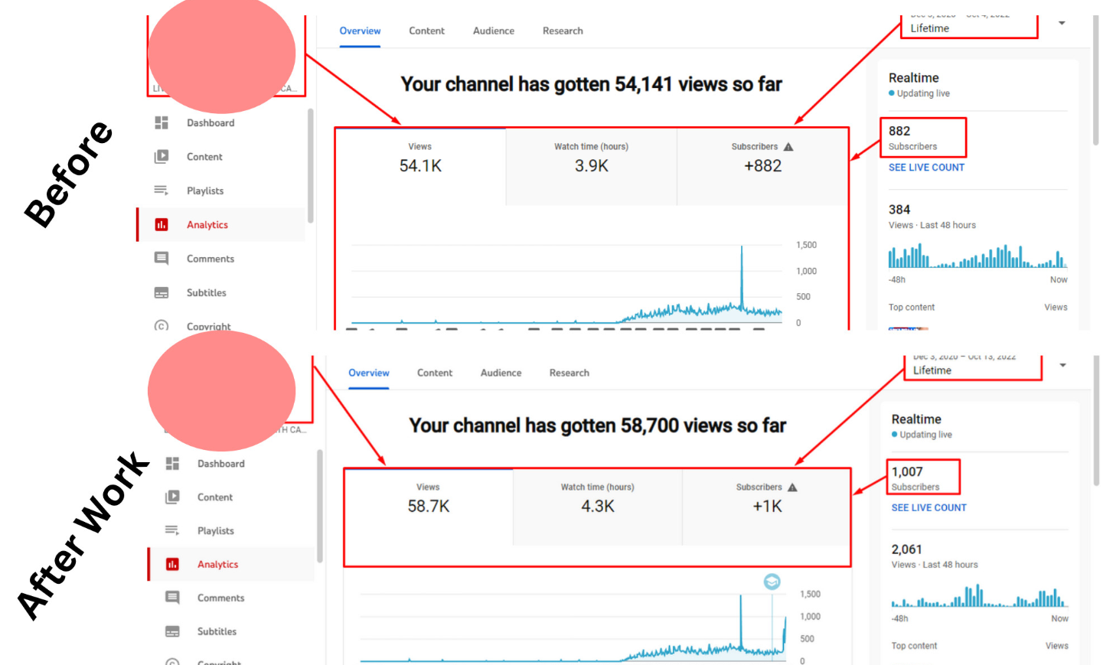Select the Playlists icon in the Before sidebar
Viewport: 1113px width, 665px height.
[x=162, y=191]
